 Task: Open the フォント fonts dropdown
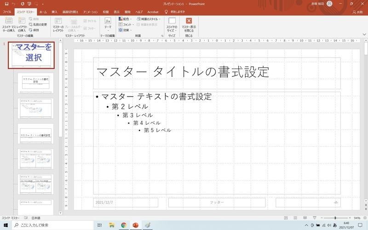pos(126,24)
